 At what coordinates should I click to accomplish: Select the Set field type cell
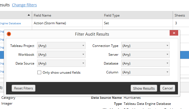pyautogui.click(x=138, y=23)
